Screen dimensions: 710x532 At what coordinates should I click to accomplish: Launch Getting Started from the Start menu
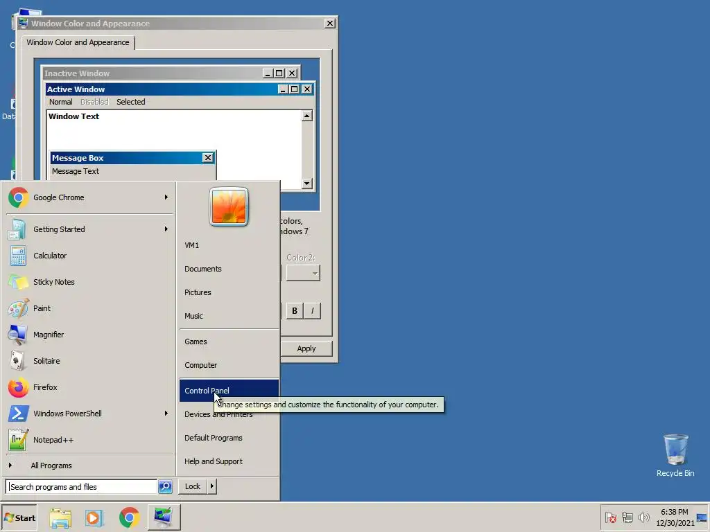(88, 229)
